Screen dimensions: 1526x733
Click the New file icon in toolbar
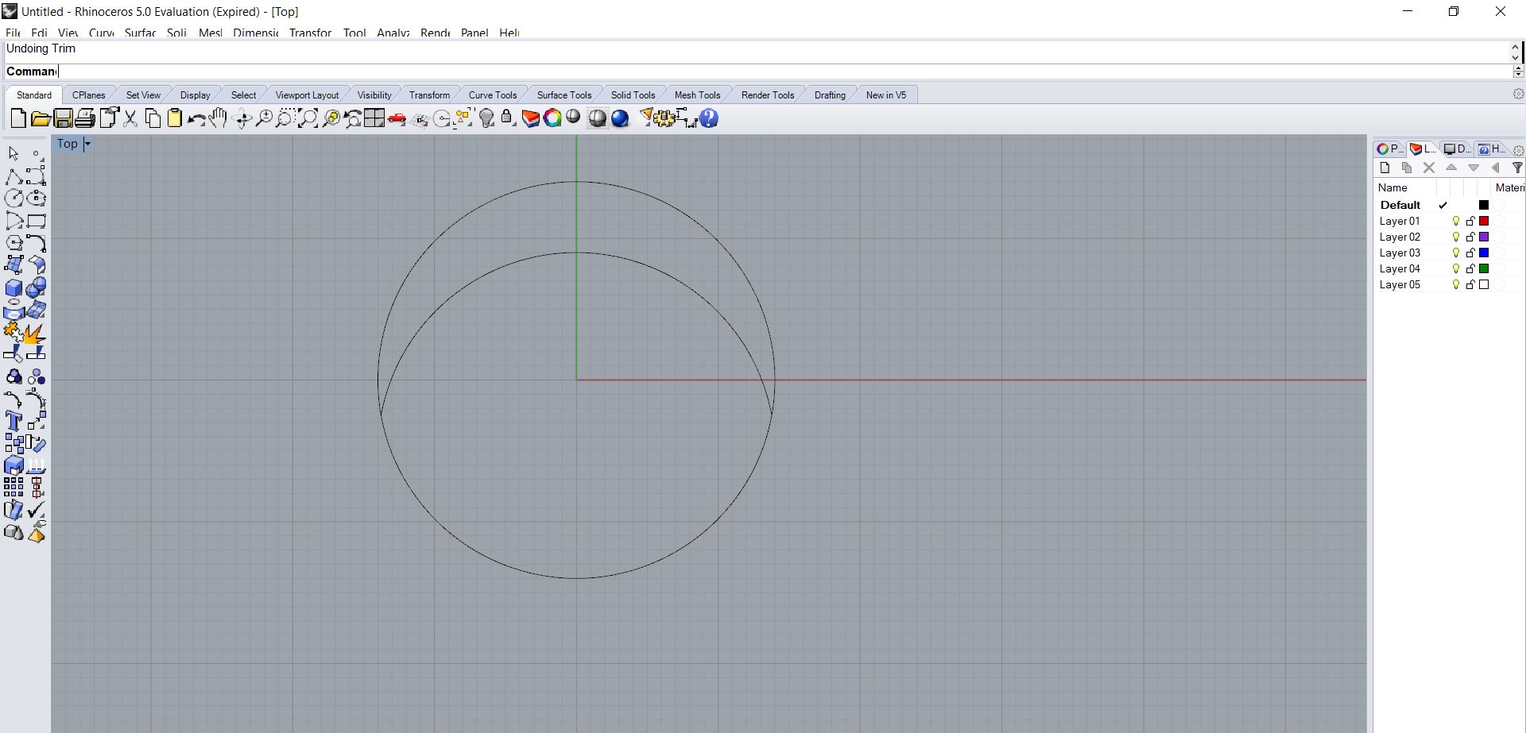[18, 118]
